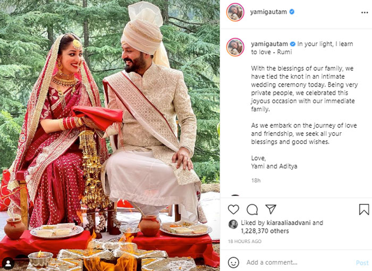This screenshot has height=271, width=372.
Task: Open the liker's small avatar beside Liked by
Action: (233, 224)
